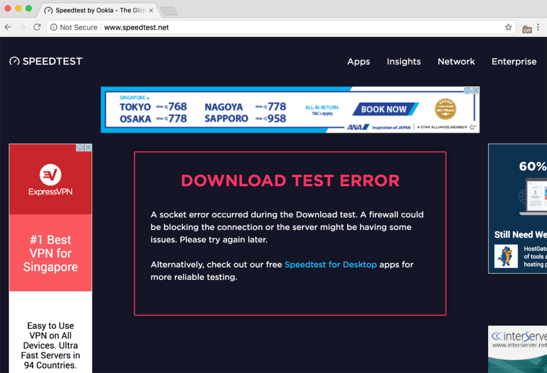Screen dimensions: 547x373
Task: Click the SPEEDTEST logo
Action: point(46,61)
